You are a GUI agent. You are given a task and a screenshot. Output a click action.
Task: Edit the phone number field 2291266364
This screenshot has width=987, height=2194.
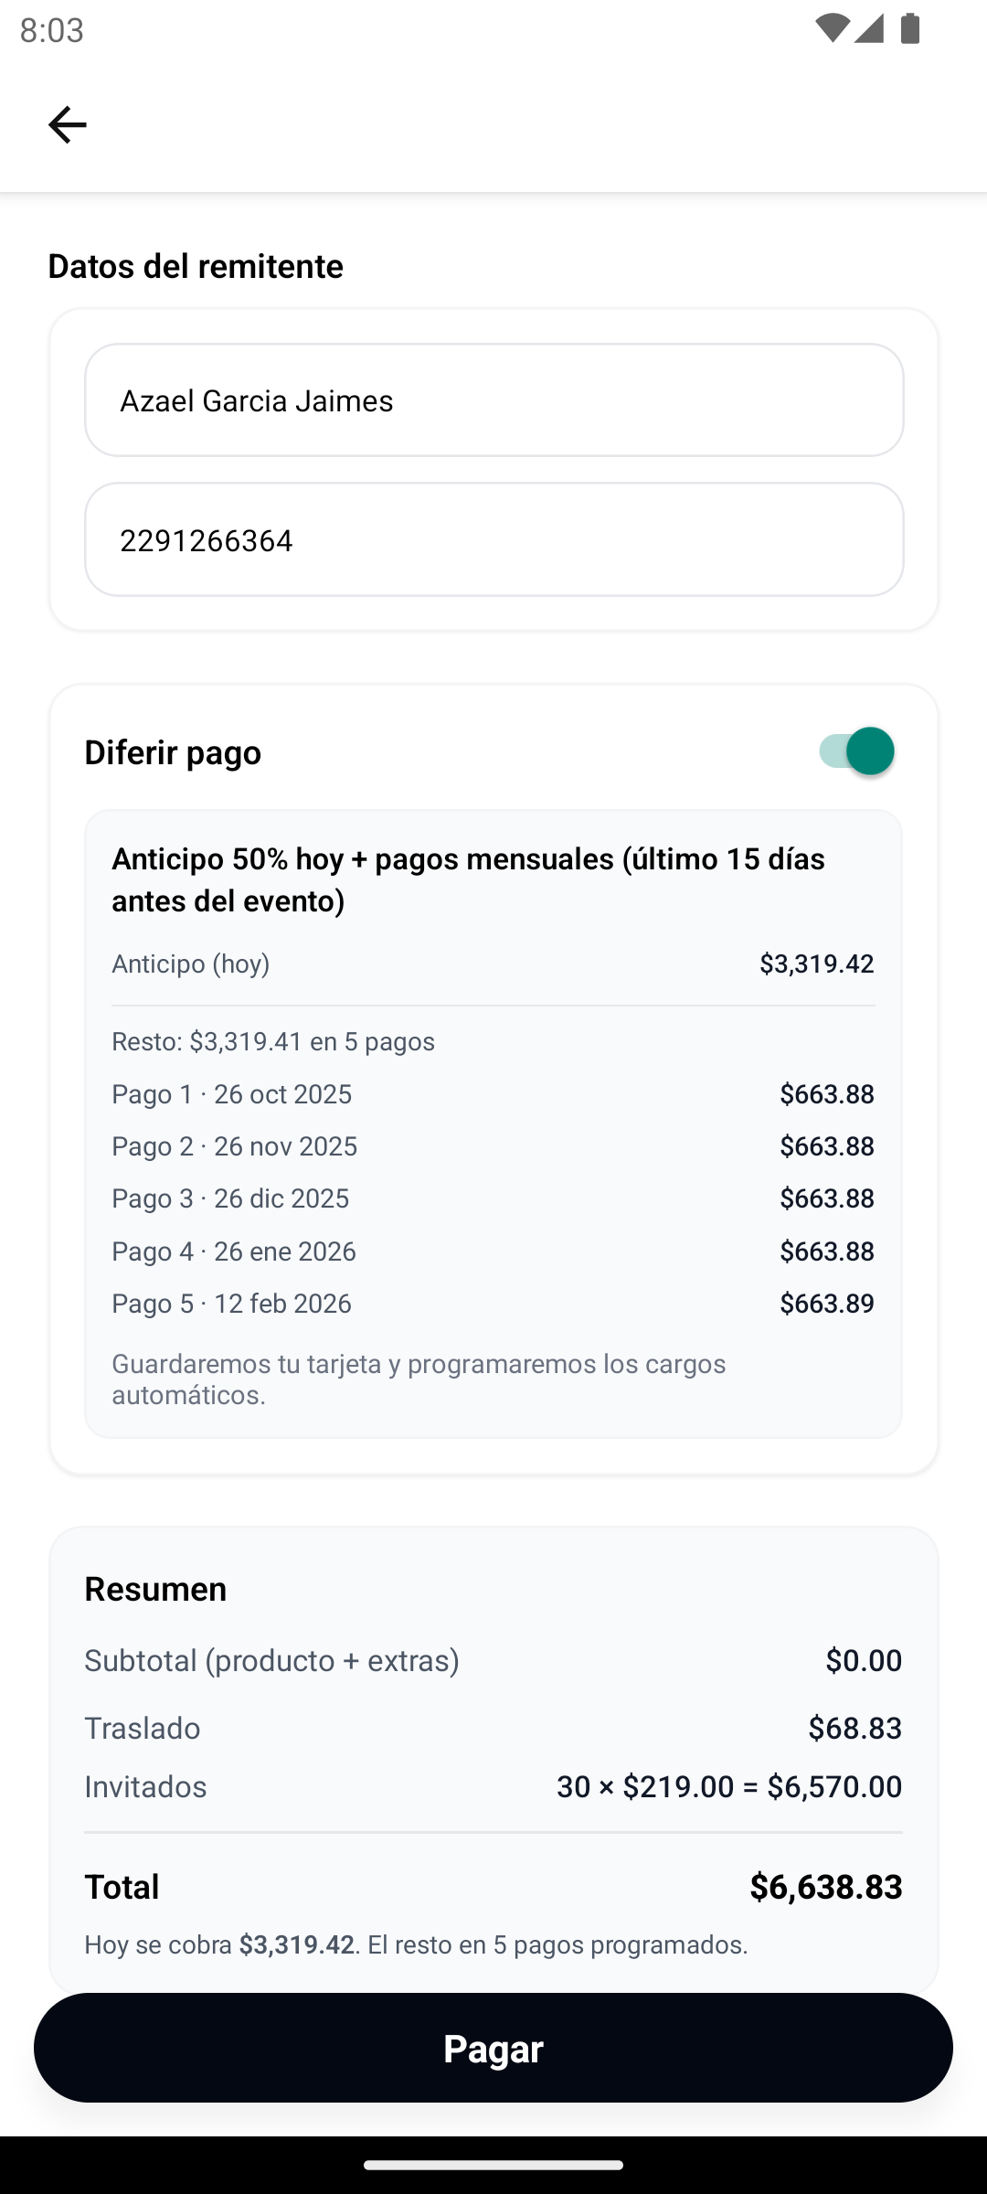494,539
